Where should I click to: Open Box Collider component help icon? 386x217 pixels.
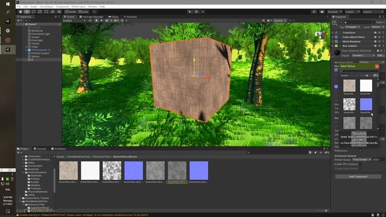[375, 46]
